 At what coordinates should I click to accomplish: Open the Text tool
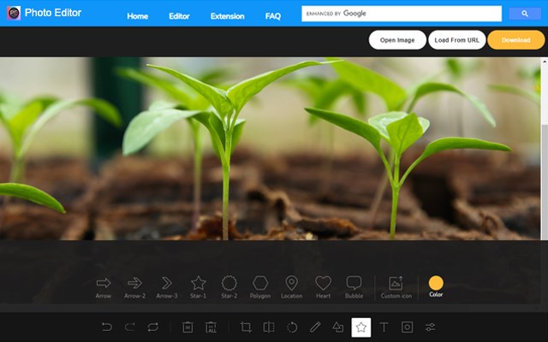384,327
